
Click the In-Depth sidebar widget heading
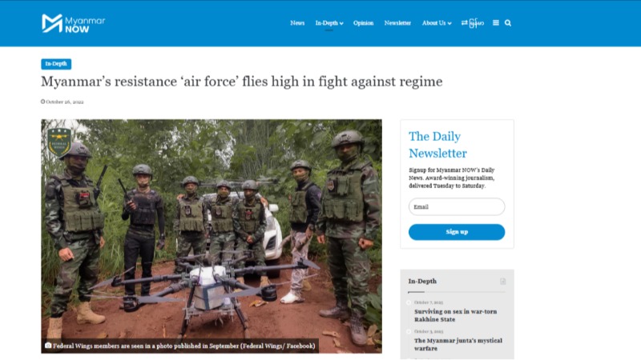[x=422, y=282]
